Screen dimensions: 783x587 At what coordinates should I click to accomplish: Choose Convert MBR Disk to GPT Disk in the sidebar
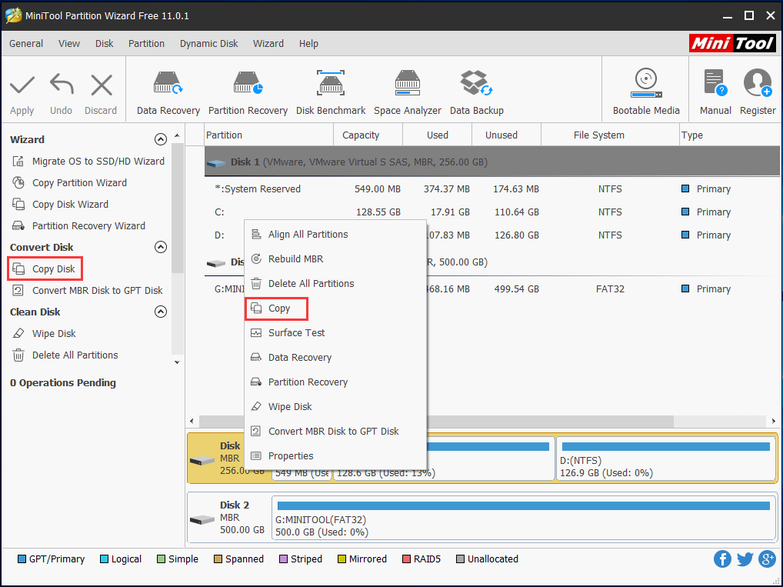click(x=88, y=290)
